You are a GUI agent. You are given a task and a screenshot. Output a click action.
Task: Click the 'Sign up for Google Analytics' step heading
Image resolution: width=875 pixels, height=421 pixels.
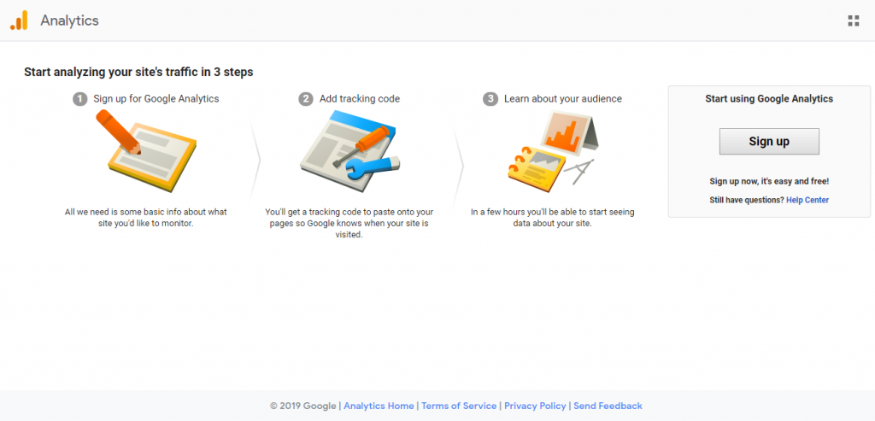156,99
